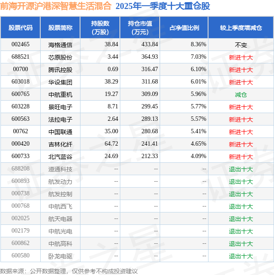Click holding count 0.69
Image resolution: width=274 pixels, height=275 pixels.
pos(113,69)
